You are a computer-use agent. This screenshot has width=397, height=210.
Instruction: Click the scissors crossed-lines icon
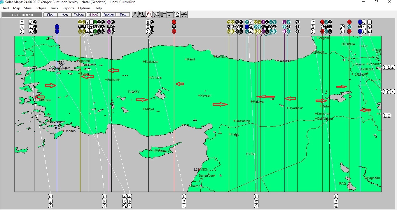[184, 14]
